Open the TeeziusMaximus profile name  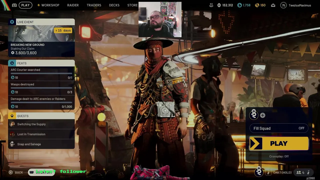[300, 5]
